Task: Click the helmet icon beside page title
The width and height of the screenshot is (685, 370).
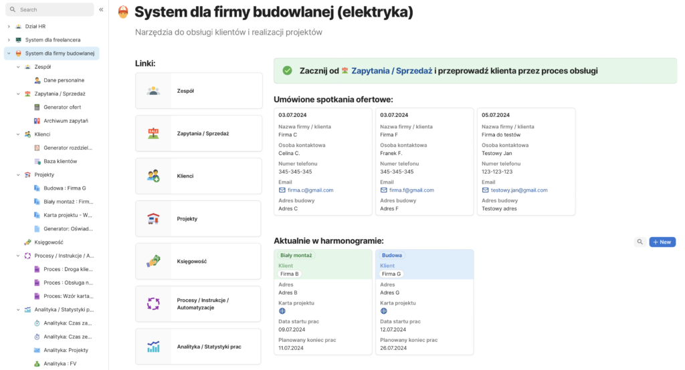Action: (x=123, y=12)
